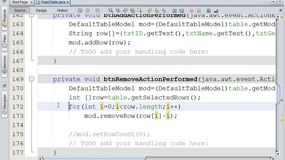Viewport: 285px width, 160px height.
Task: Start macro recording red button
Action: click(x=191, y=11)
